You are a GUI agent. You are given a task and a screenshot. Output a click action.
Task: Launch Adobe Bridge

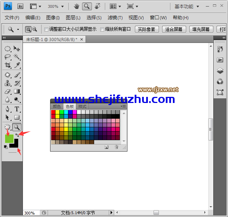tap(20, 6)
